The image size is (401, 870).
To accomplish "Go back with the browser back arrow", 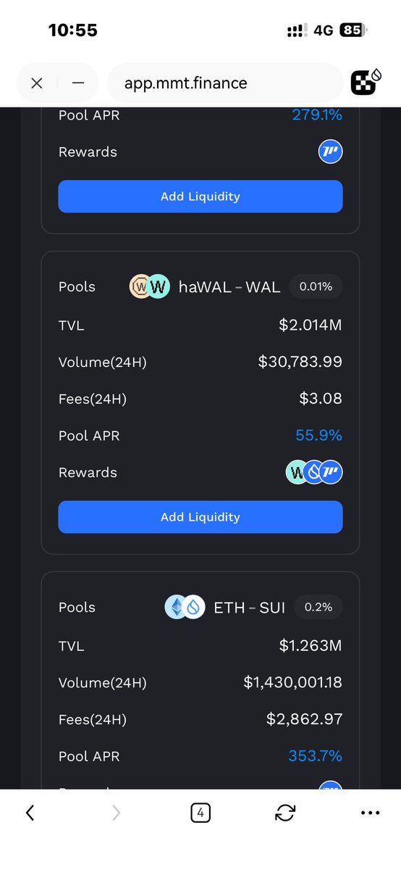I will pos(30,813).
